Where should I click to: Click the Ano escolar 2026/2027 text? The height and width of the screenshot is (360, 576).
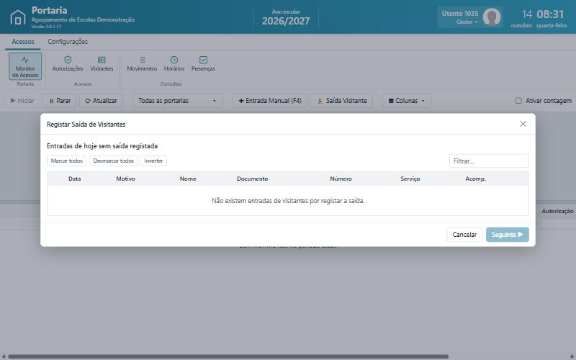pyautogui.click(x=286, y=17)
